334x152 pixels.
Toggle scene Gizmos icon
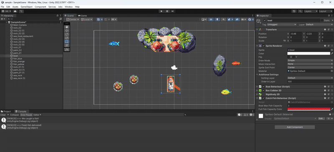tap(250, 19)
